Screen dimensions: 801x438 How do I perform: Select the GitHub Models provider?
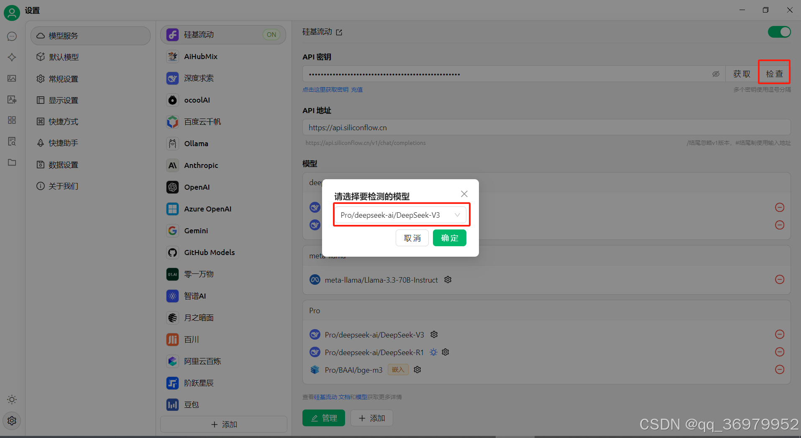(x=223, y=252)
